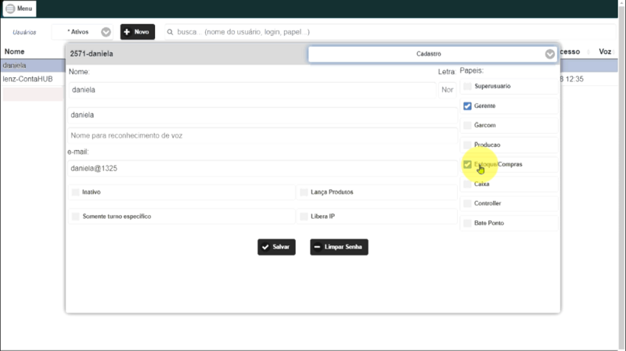The width and height of the screenshot is (626, 351).
Task: Select the lenz-ContaHUB user row
Action: [33, 79]
